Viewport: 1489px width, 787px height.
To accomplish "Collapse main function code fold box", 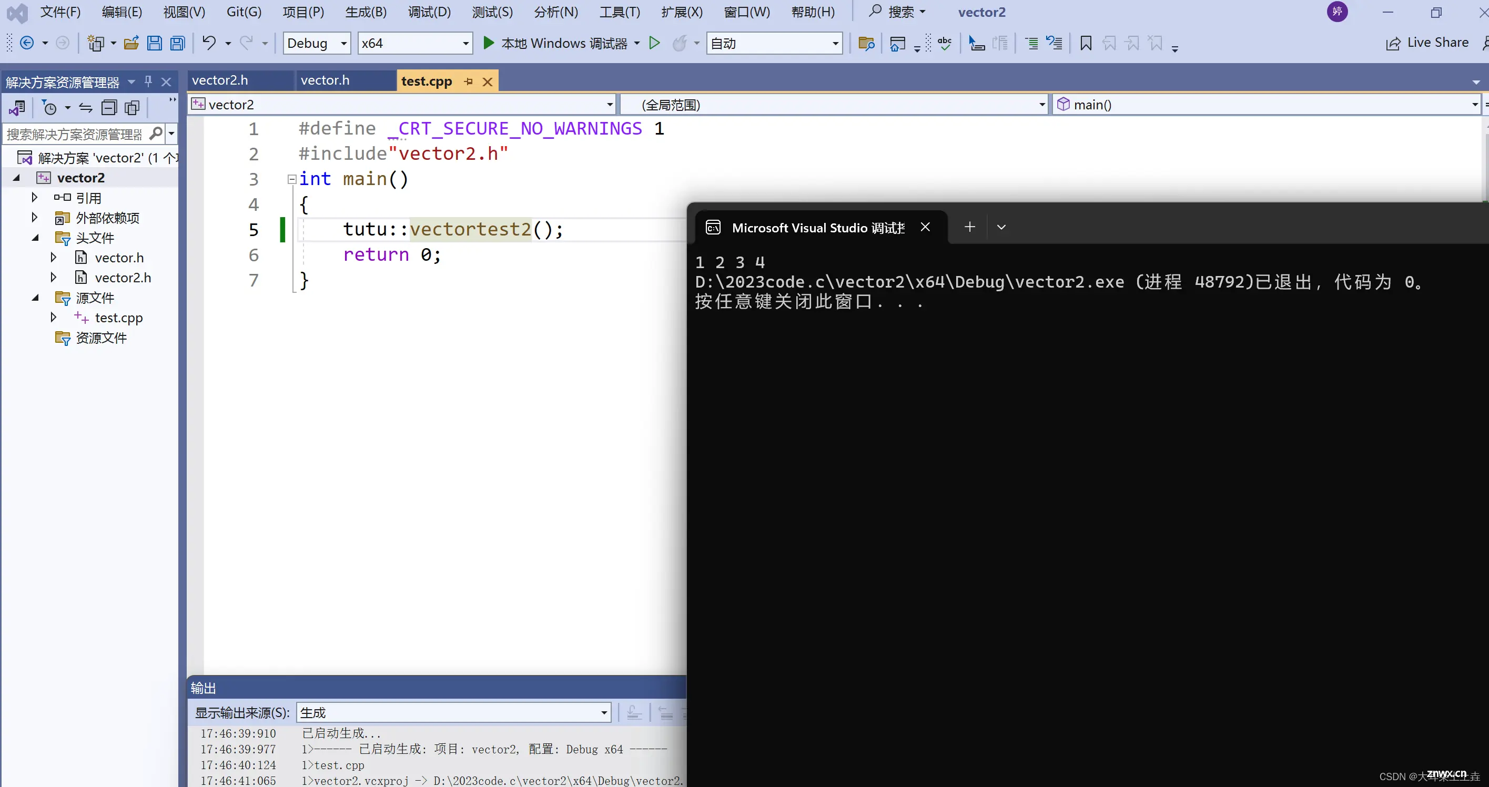I will [292, 180].
